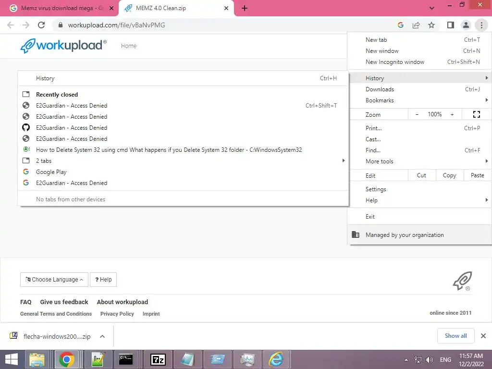
Task: Expand the More tools submenu
Action: point(420,161)
